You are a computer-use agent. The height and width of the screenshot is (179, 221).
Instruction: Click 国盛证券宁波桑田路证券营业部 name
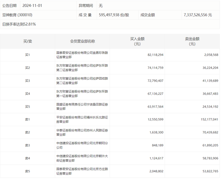(x=82, y=107)
